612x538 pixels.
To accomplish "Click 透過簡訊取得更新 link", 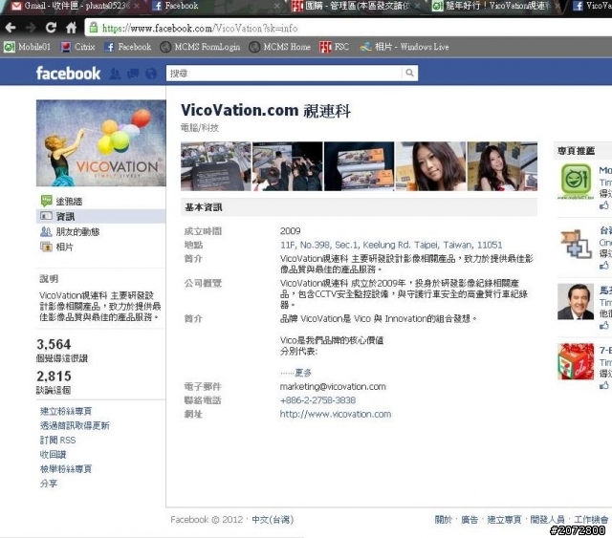I will click(x=75, y=425).
